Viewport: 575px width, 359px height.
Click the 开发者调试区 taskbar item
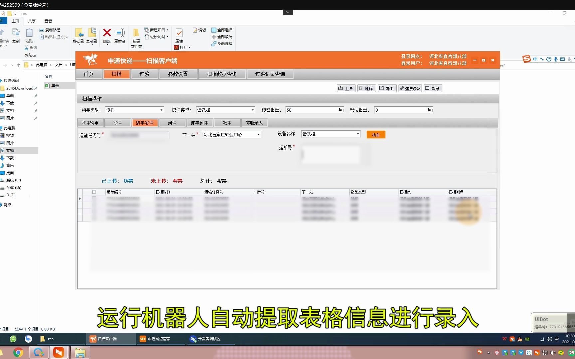point(210,339)
